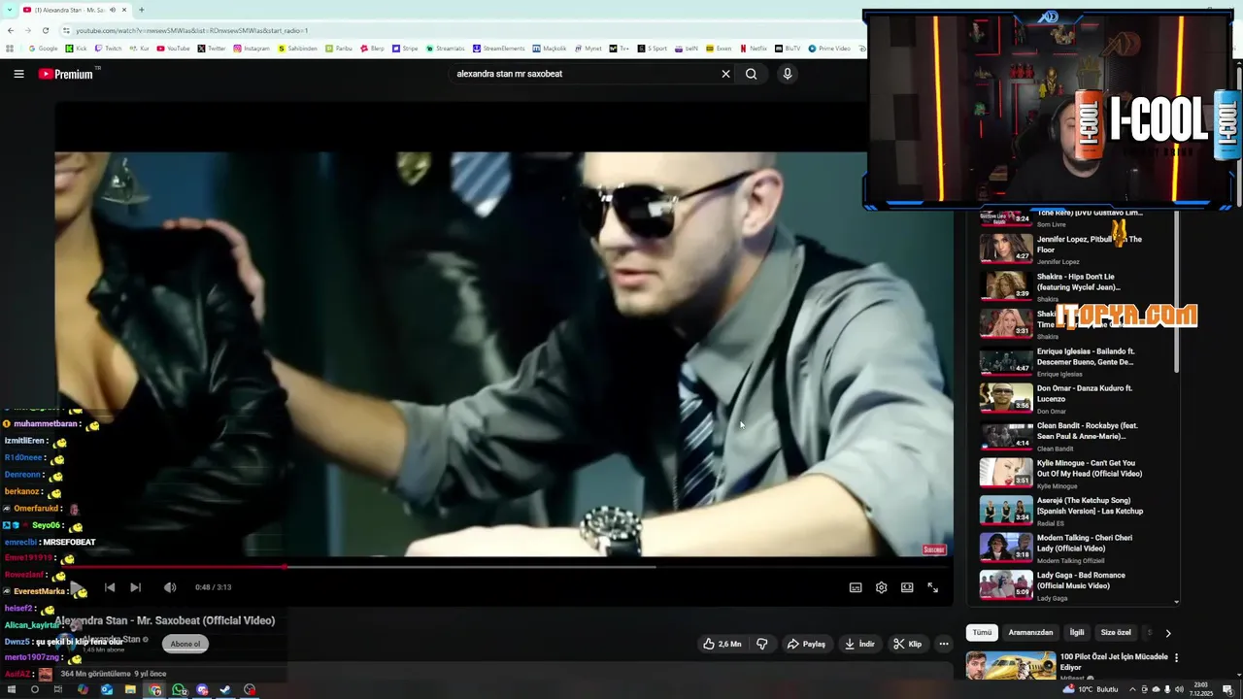Open the StreamElements bookmark

point(498,49)
